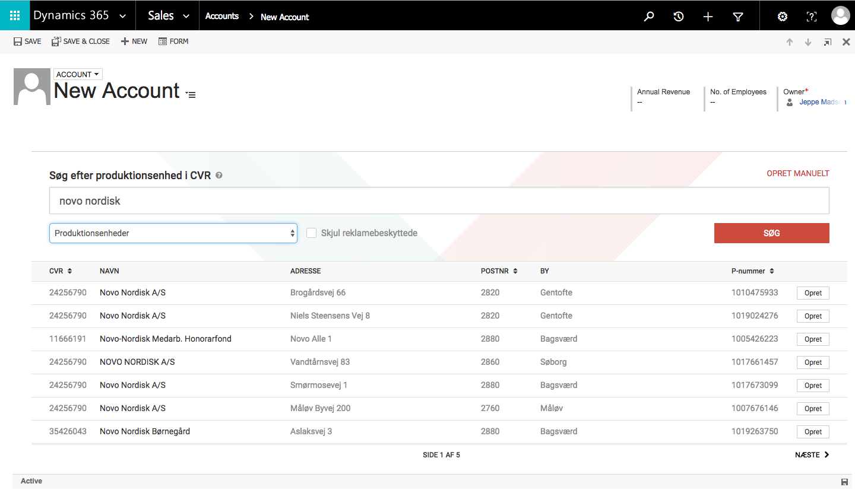Expand the Sales area dropdown
The height and width of the screenshot is (490, 855).
(186, 17)
